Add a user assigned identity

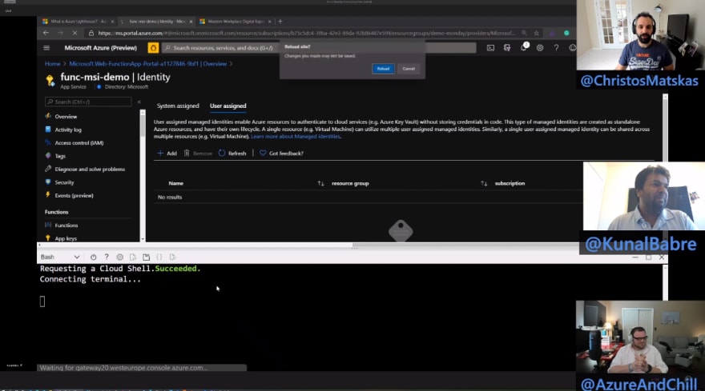click(x=167, y=154)
